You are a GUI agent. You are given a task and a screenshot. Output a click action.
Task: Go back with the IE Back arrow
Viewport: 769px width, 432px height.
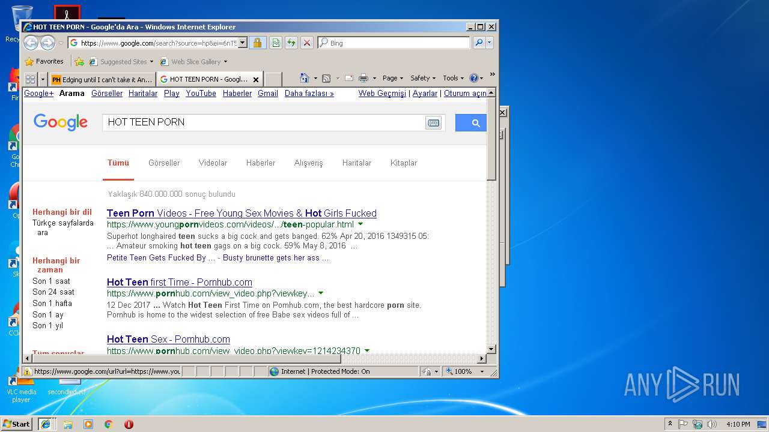(x=31, y=43)
